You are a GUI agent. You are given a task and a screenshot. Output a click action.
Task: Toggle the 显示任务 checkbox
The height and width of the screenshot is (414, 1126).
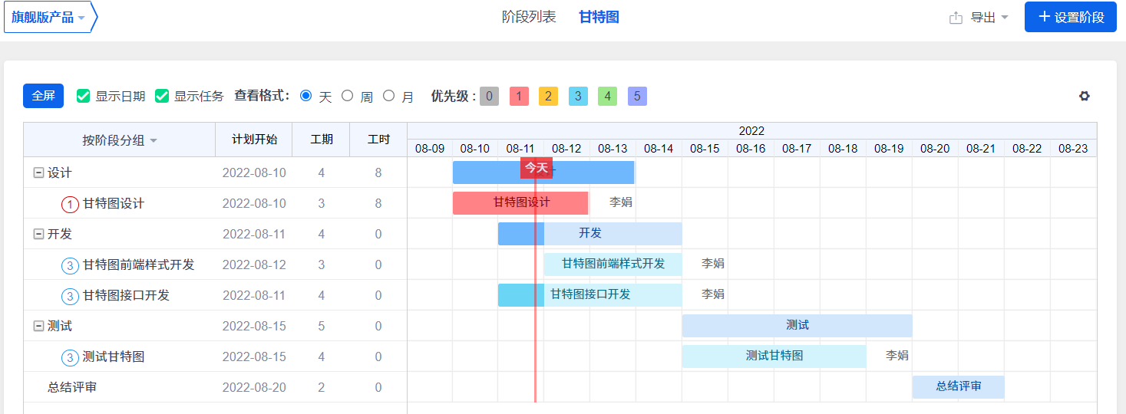[162, 96]
